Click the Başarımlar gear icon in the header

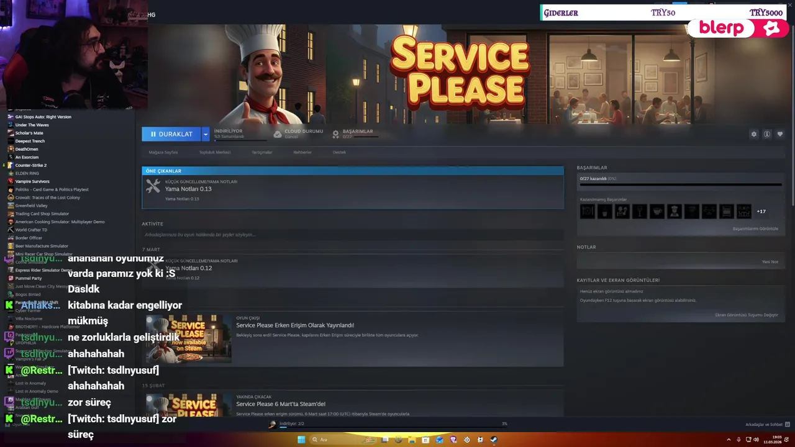point(336,134)
